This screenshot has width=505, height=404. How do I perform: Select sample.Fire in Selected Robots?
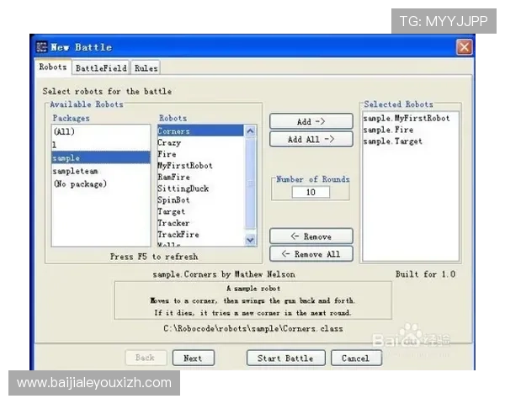click(411, 130)
